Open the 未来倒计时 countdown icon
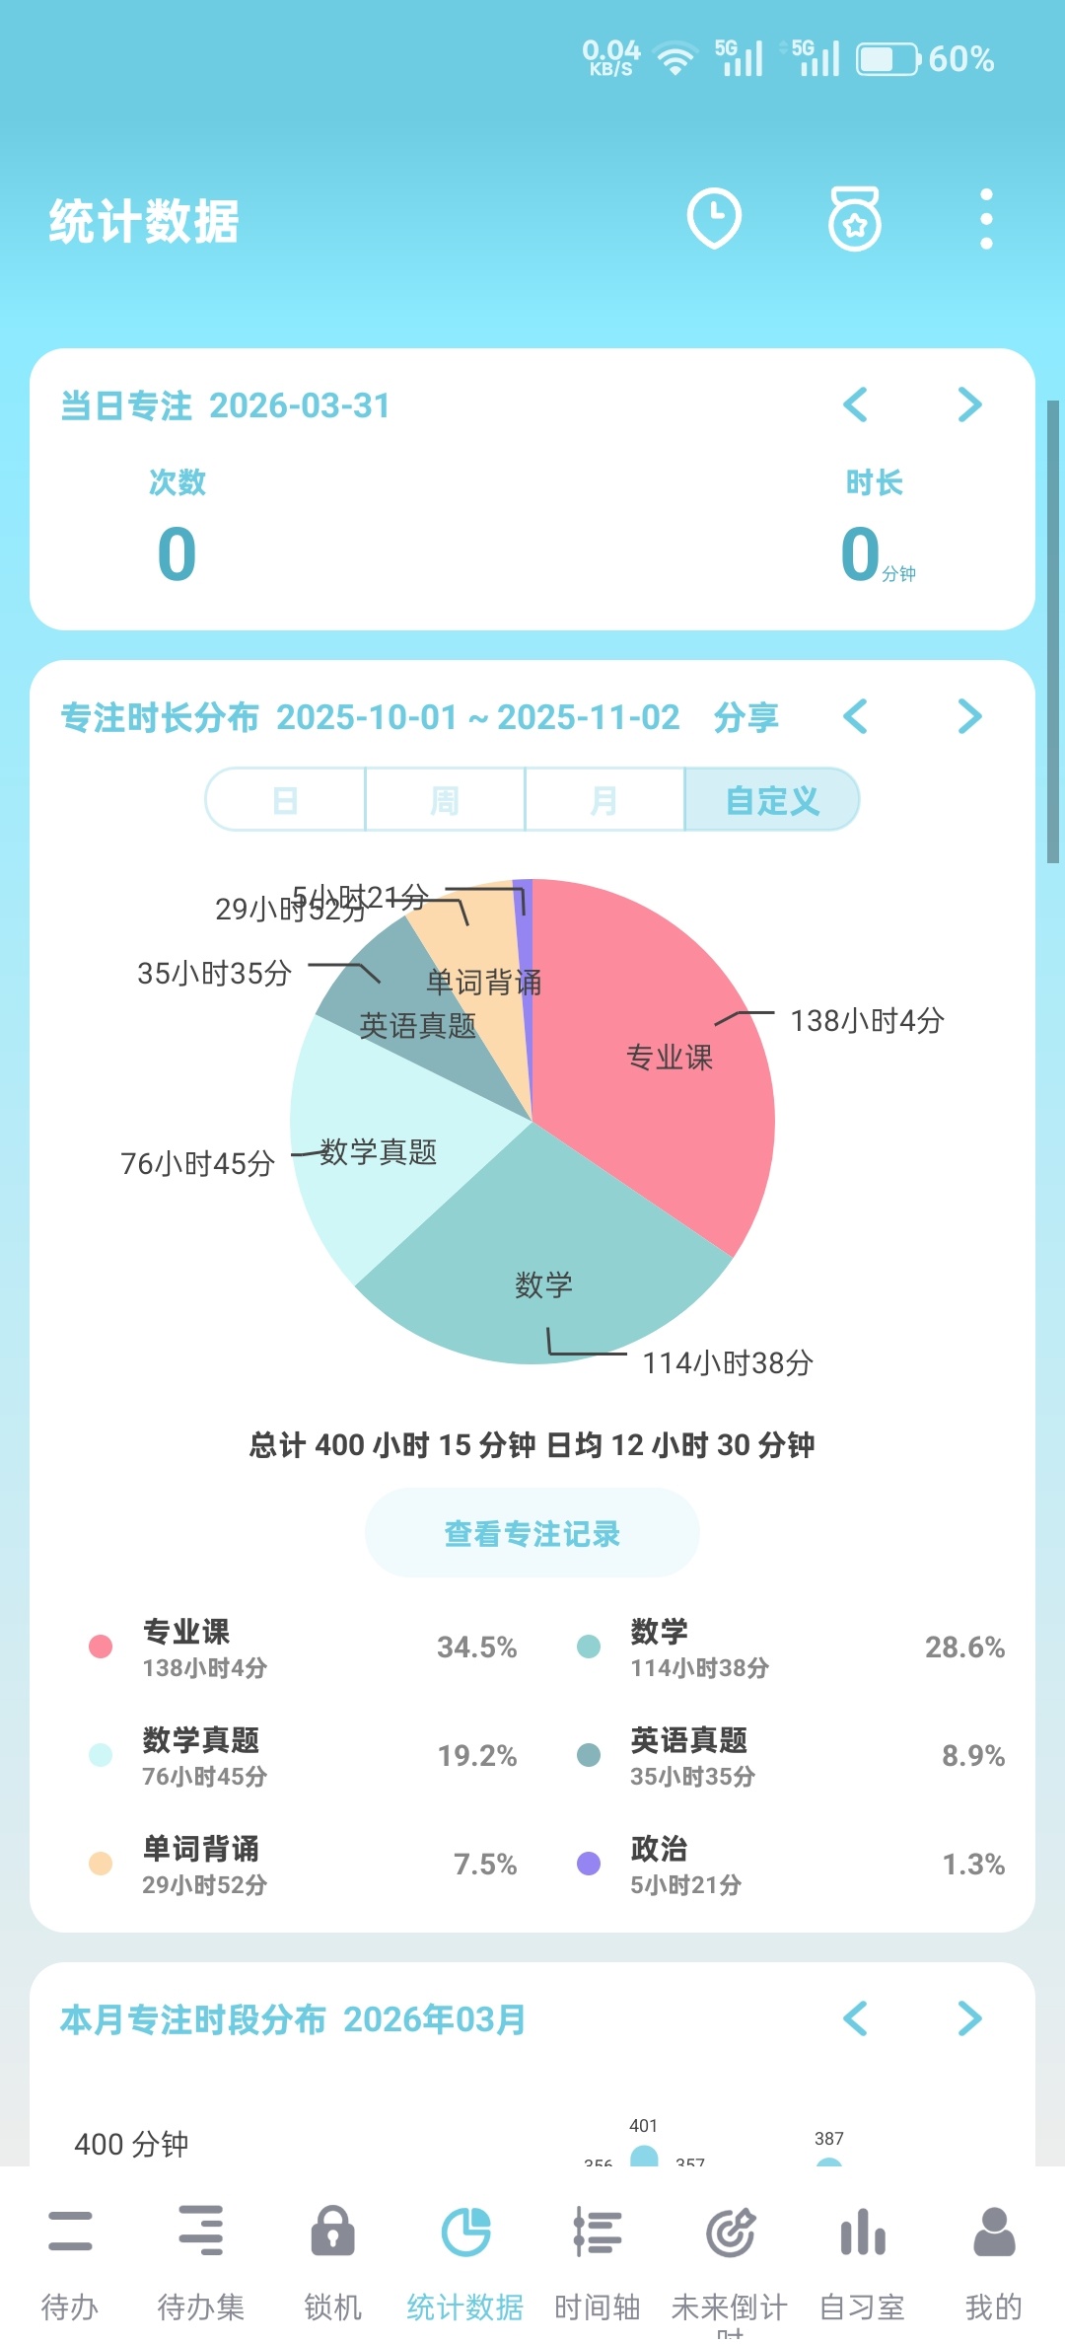The width and height of the screenshot is (1065, 2344). (730, 2234)
